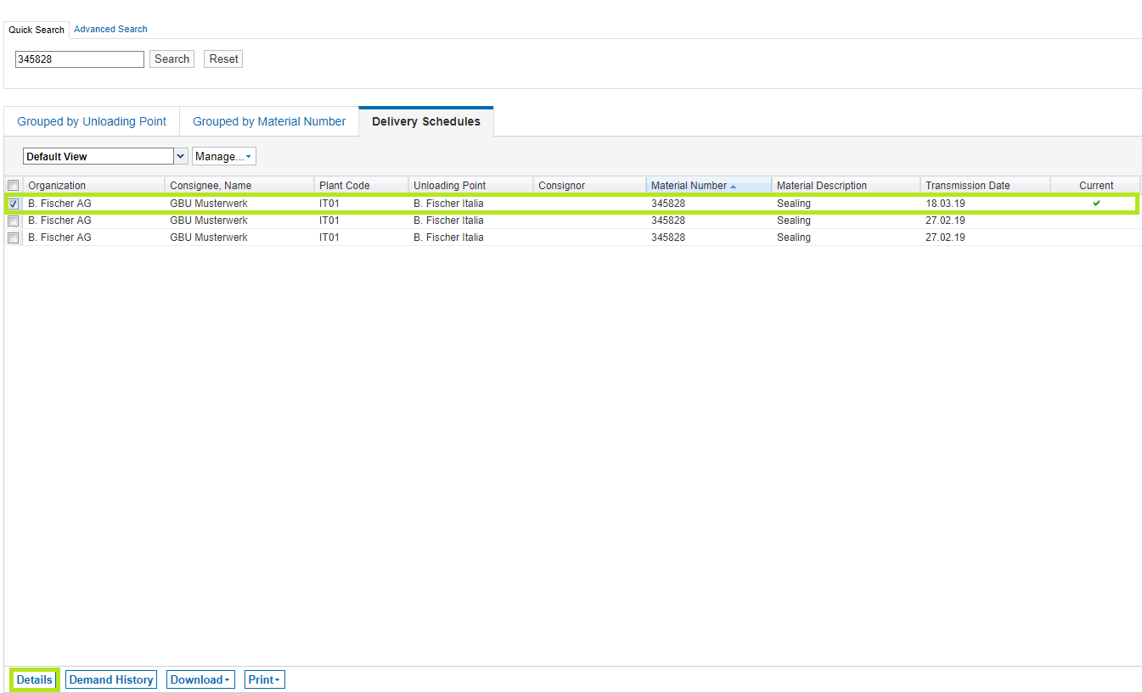Sort by the Consignor column header

tap(589, 186)
